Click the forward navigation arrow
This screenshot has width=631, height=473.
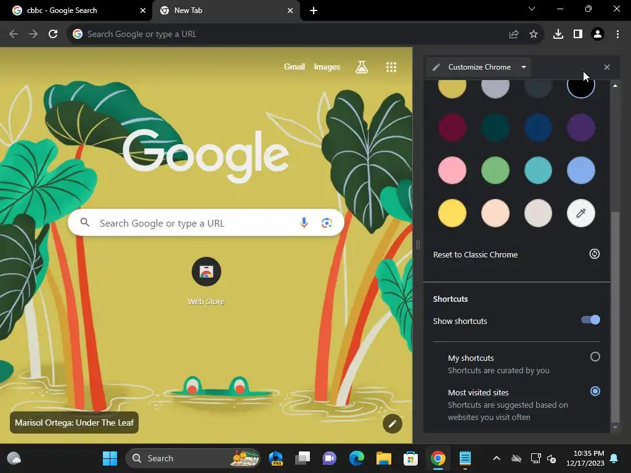[x=33, y=34]
